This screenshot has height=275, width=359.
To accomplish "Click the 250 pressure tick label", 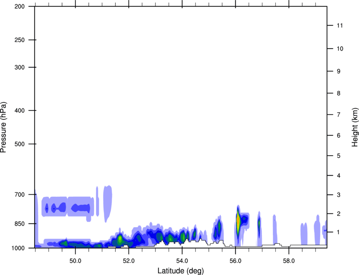I will click(x=19, y=40).
